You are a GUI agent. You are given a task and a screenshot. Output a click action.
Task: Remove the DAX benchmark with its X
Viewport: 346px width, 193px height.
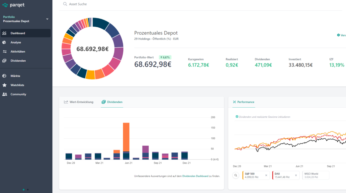coord(296,175)
